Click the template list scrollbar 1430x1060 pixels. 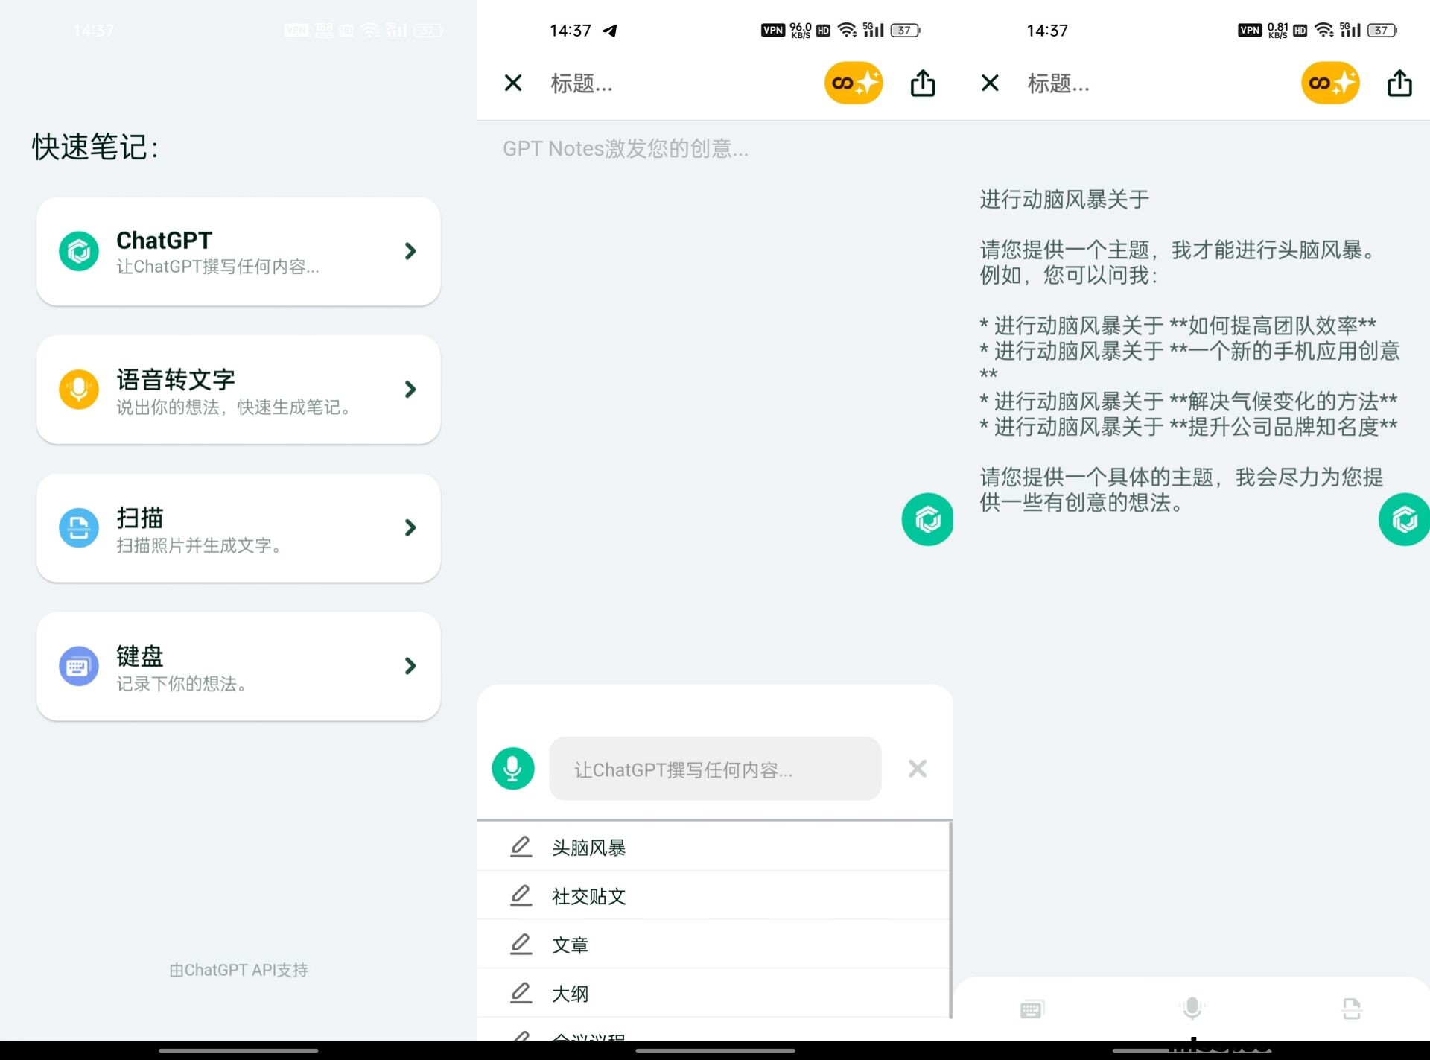click(x=951, y=920)
